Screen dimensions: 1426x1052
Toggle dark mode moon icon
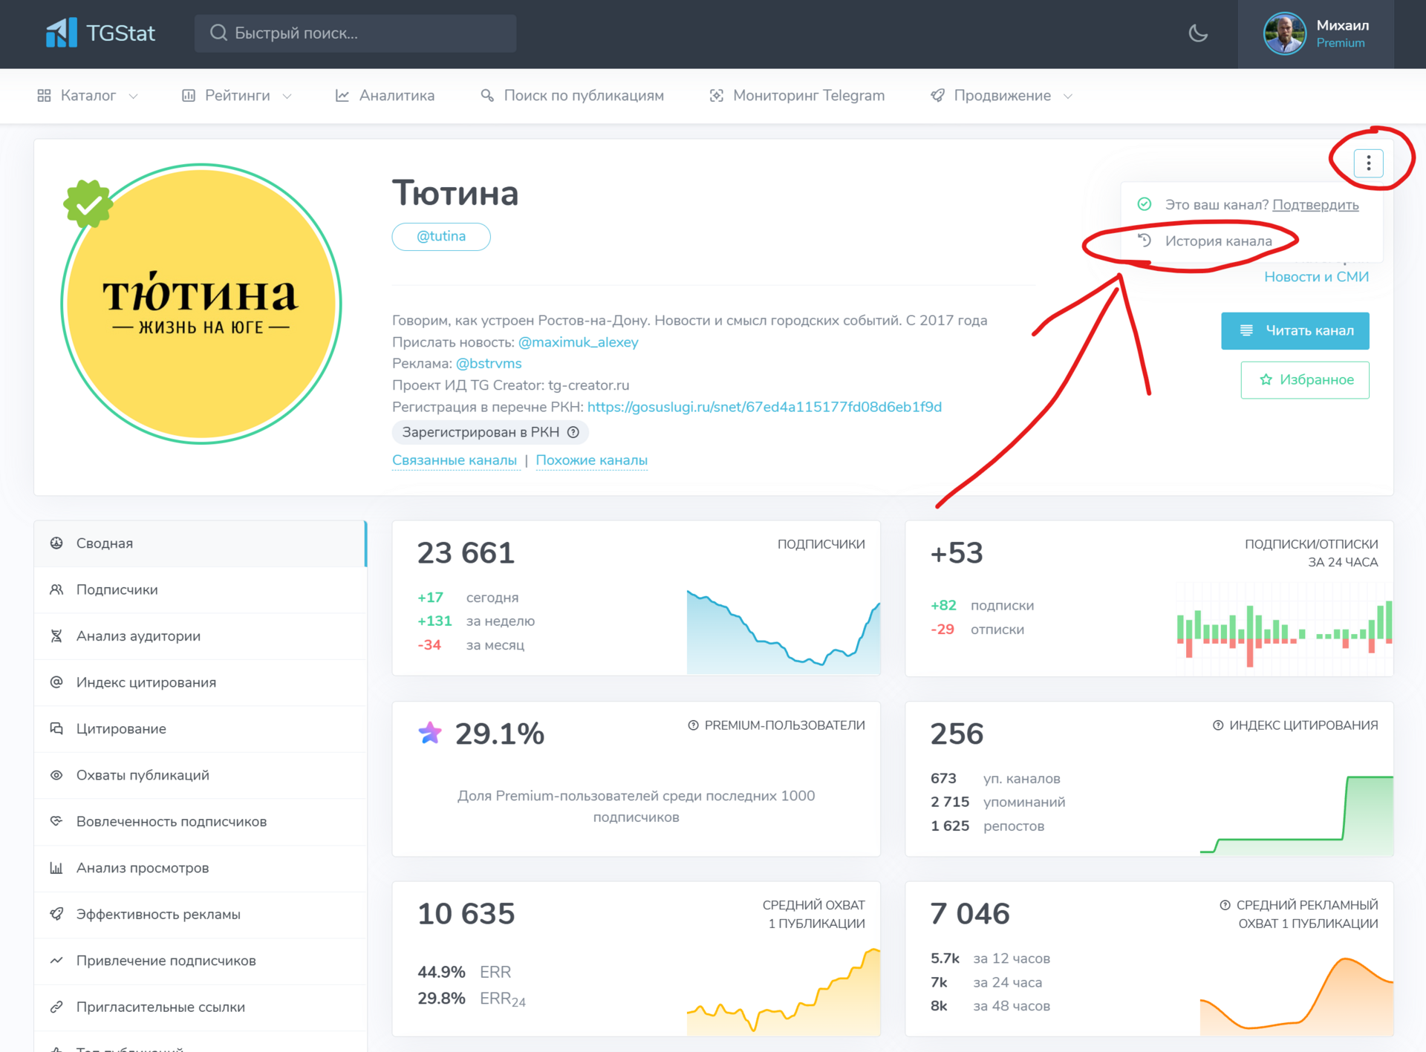[1197, 33]
